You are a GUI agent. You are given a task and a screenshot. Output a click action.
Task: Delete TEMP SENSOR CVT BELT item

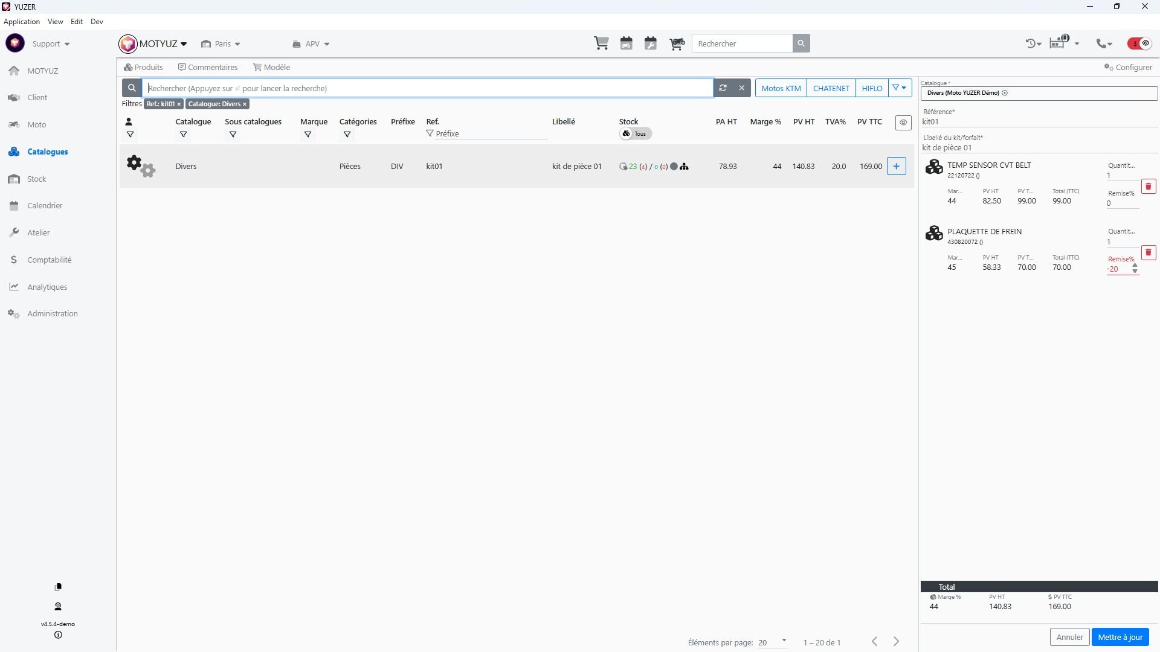coord(1149,187)
